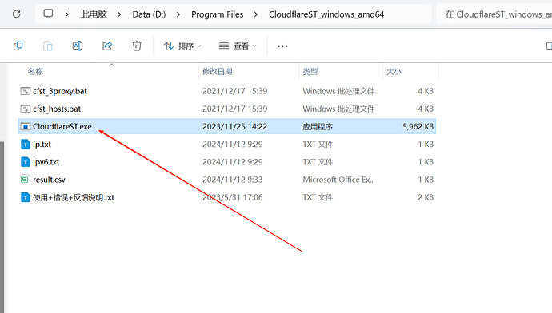Click the TXT 文件 type for ipv6.txt
This screenshot has width=552, height=313.
(318, 162)
